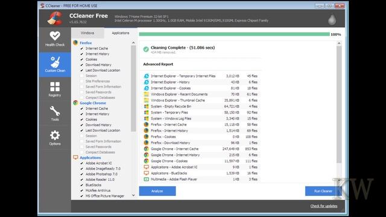Click the Google Chrome group icon

tap(75, 103)
